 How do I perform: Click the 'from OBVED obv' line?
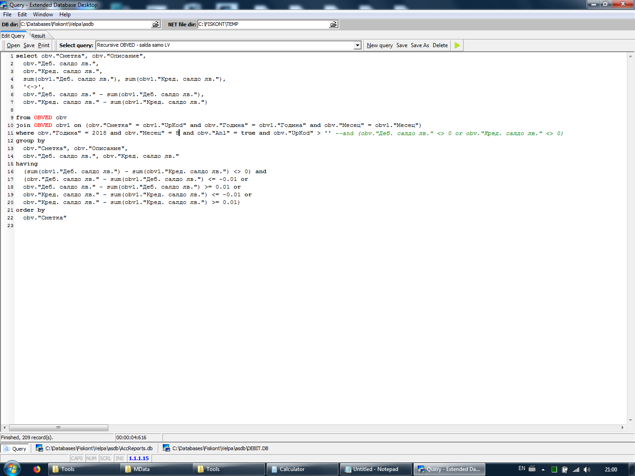(41, 117)
